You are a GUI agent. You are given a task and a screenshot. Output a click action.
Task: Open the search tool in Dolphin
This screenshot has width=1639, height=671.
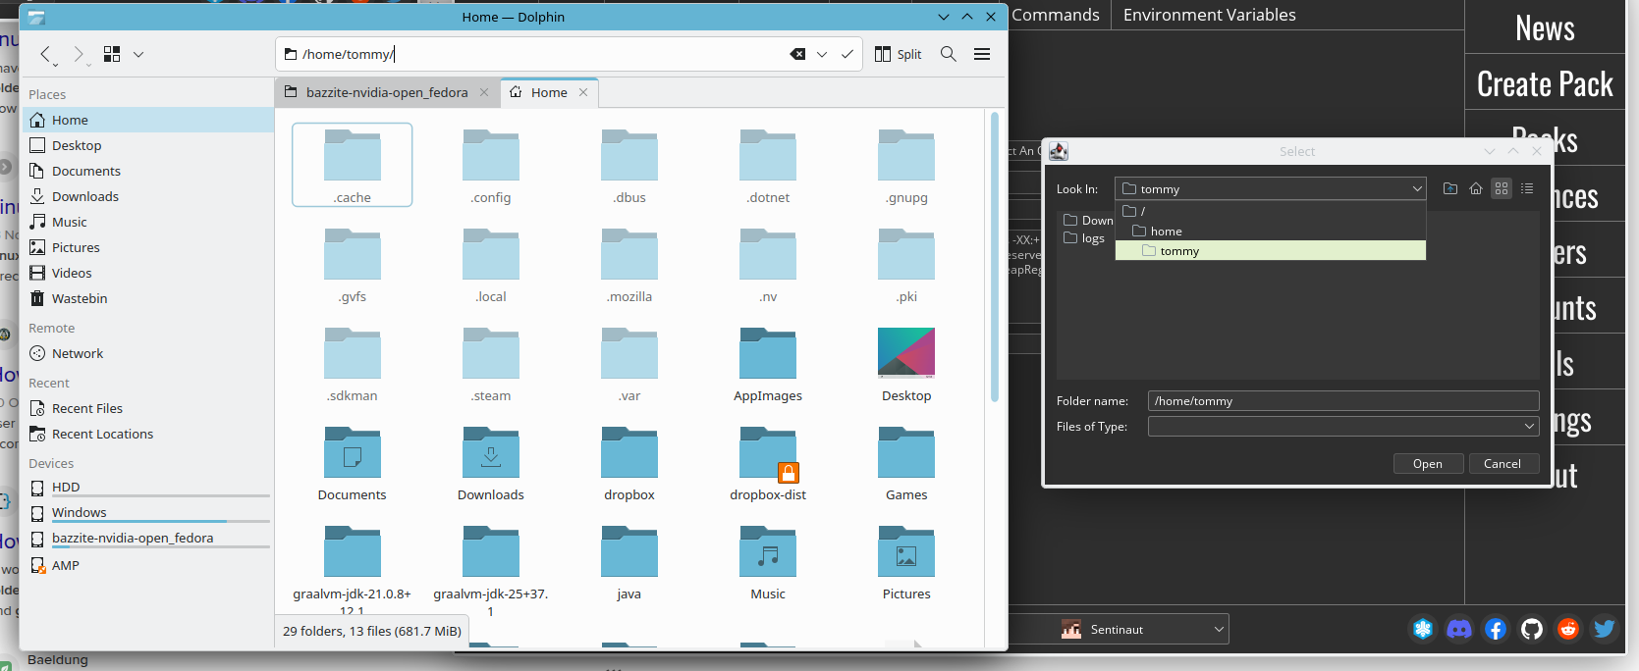(x=948, y=54)
